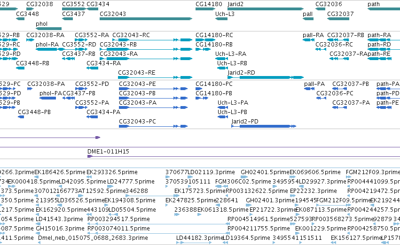Select the phol gene feature label
This screenshot has width=400, height=245.
[41, 23]
